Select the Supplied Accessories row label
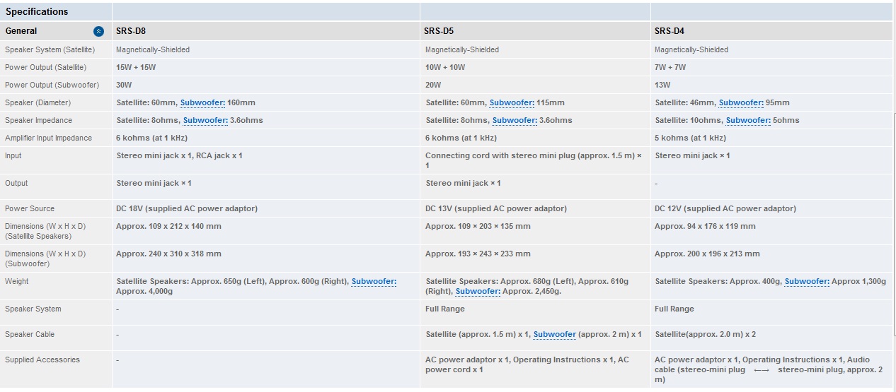 point(42,360)
